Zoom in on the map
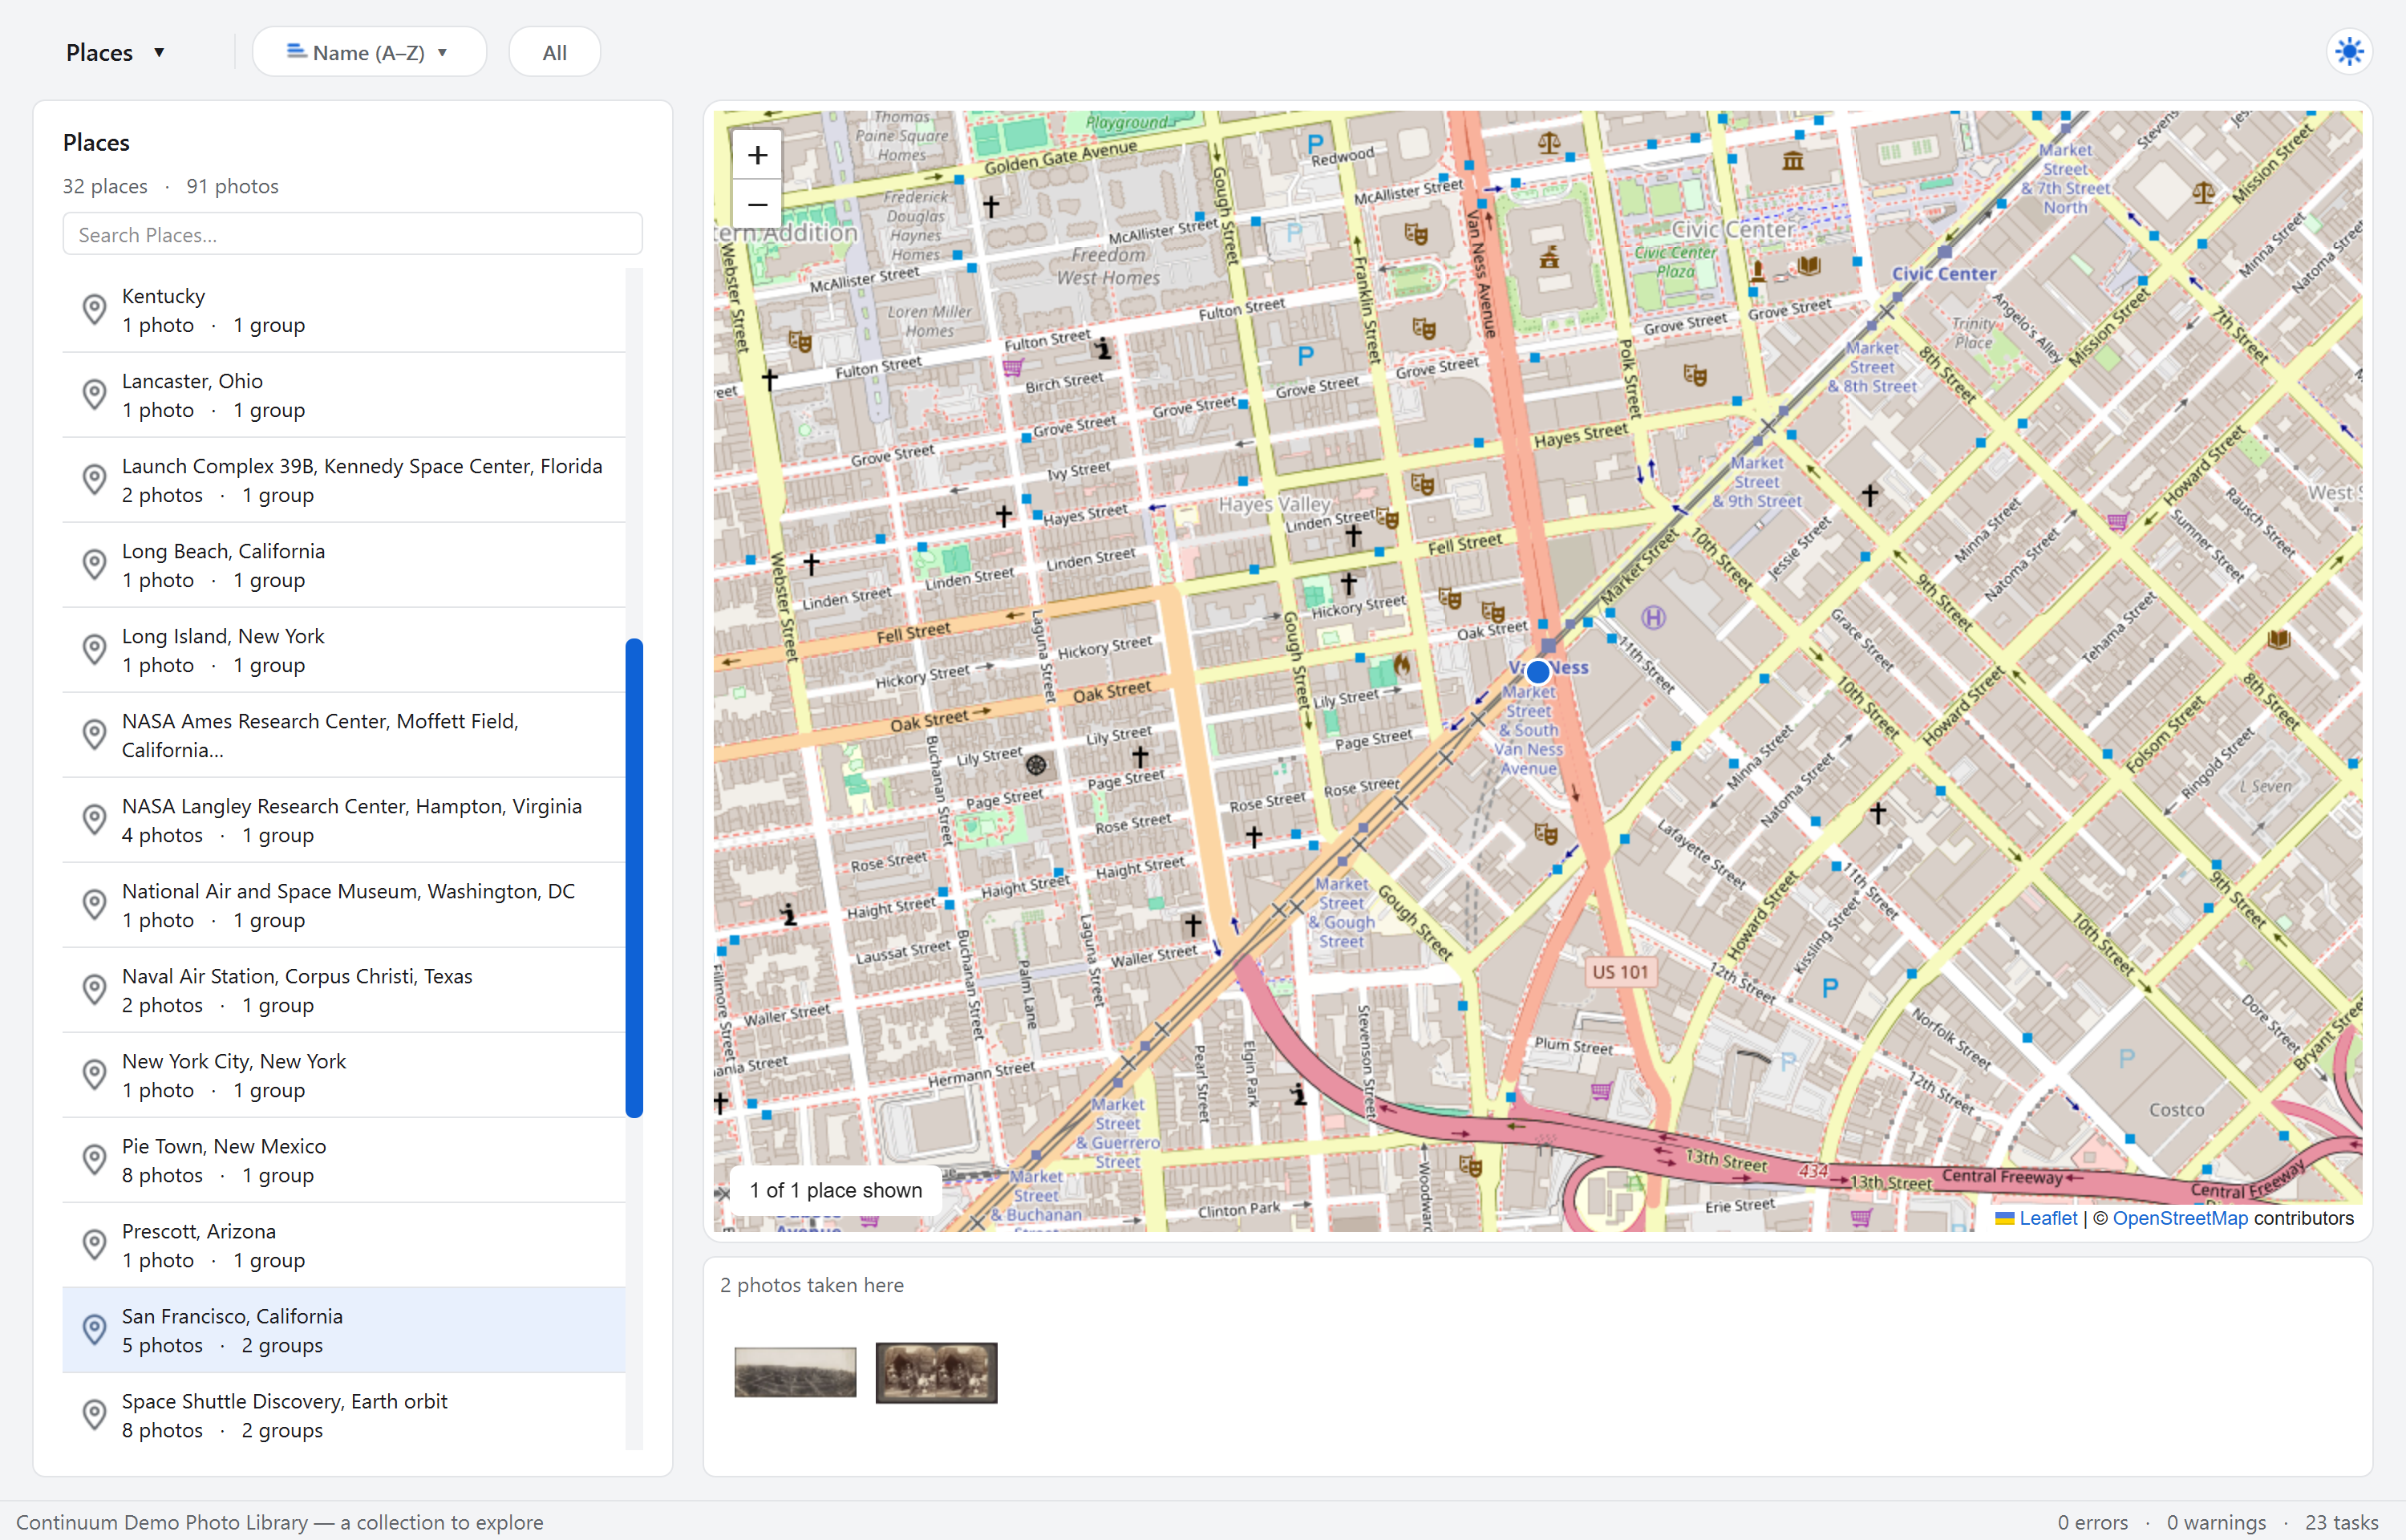The width and height of the screenshot is (2406, 1540). click(x=758, y=155)
